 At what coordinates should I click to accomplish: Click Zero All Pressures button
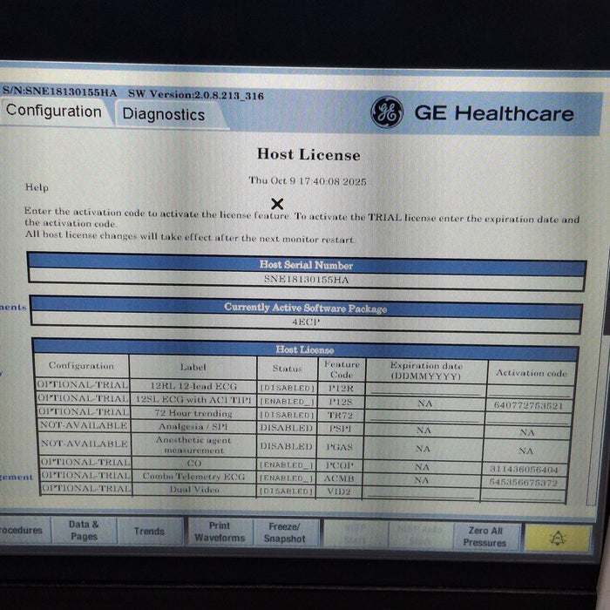(485, 537)
